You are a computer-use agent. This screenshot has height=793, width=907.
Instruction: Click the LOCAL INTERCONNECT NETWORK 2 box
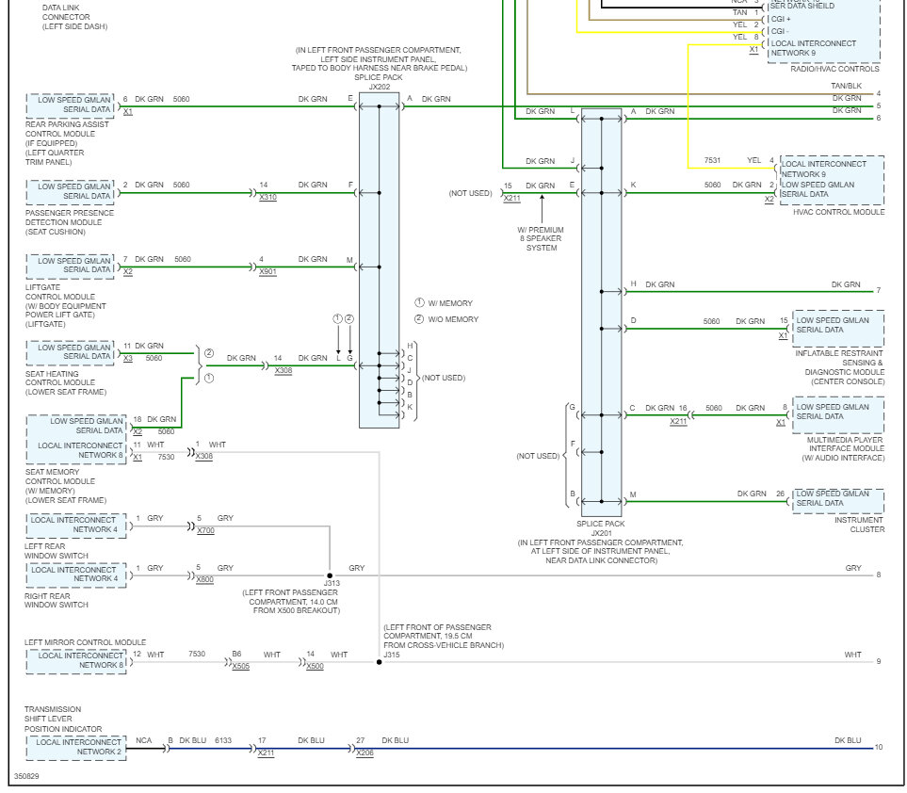pos(76,747)
